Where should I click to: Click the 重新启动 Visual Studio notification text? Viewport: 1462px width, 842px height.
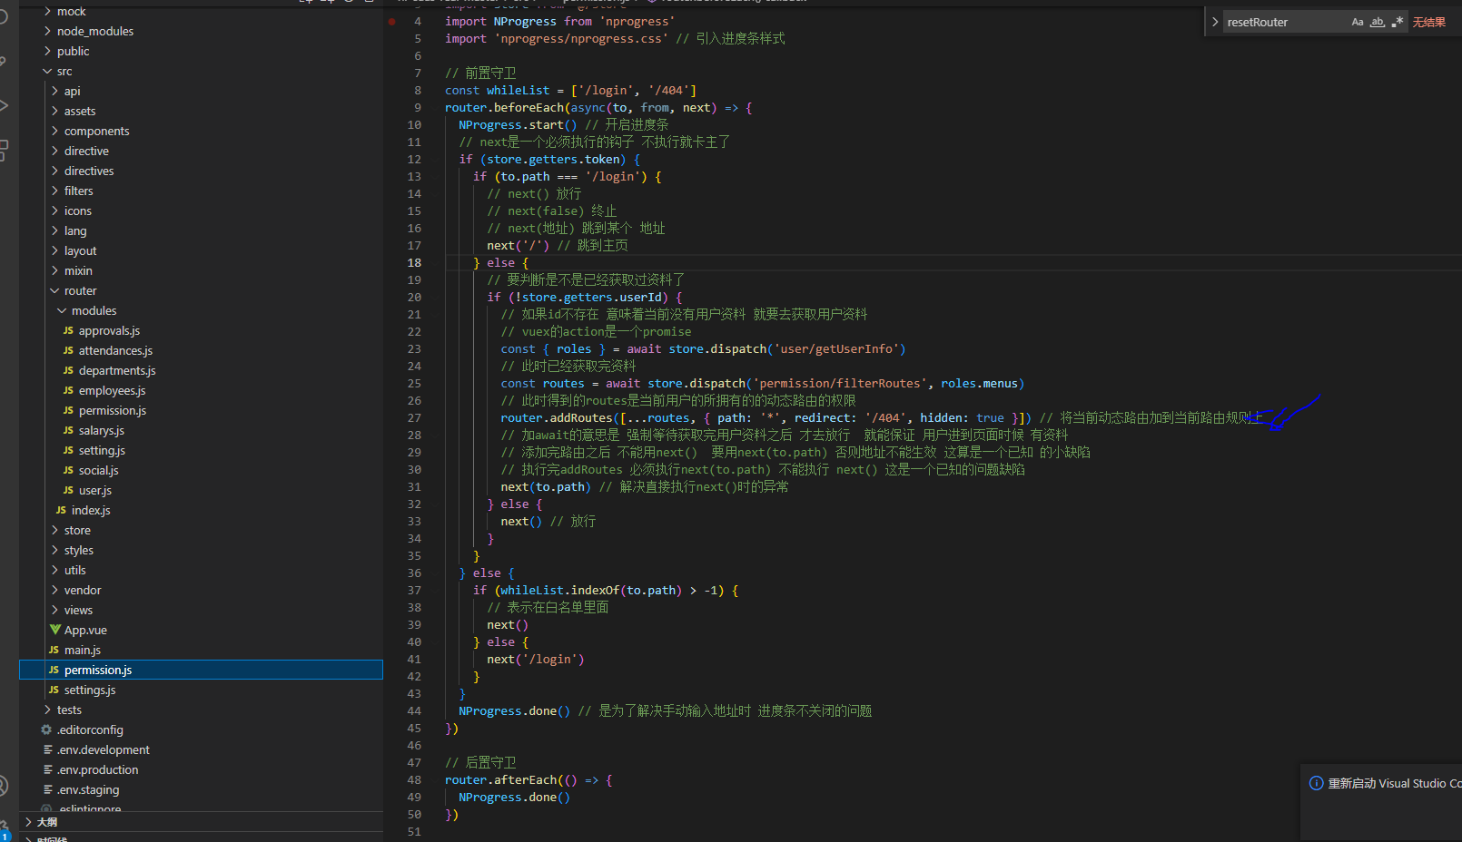tap(1395, 783)
